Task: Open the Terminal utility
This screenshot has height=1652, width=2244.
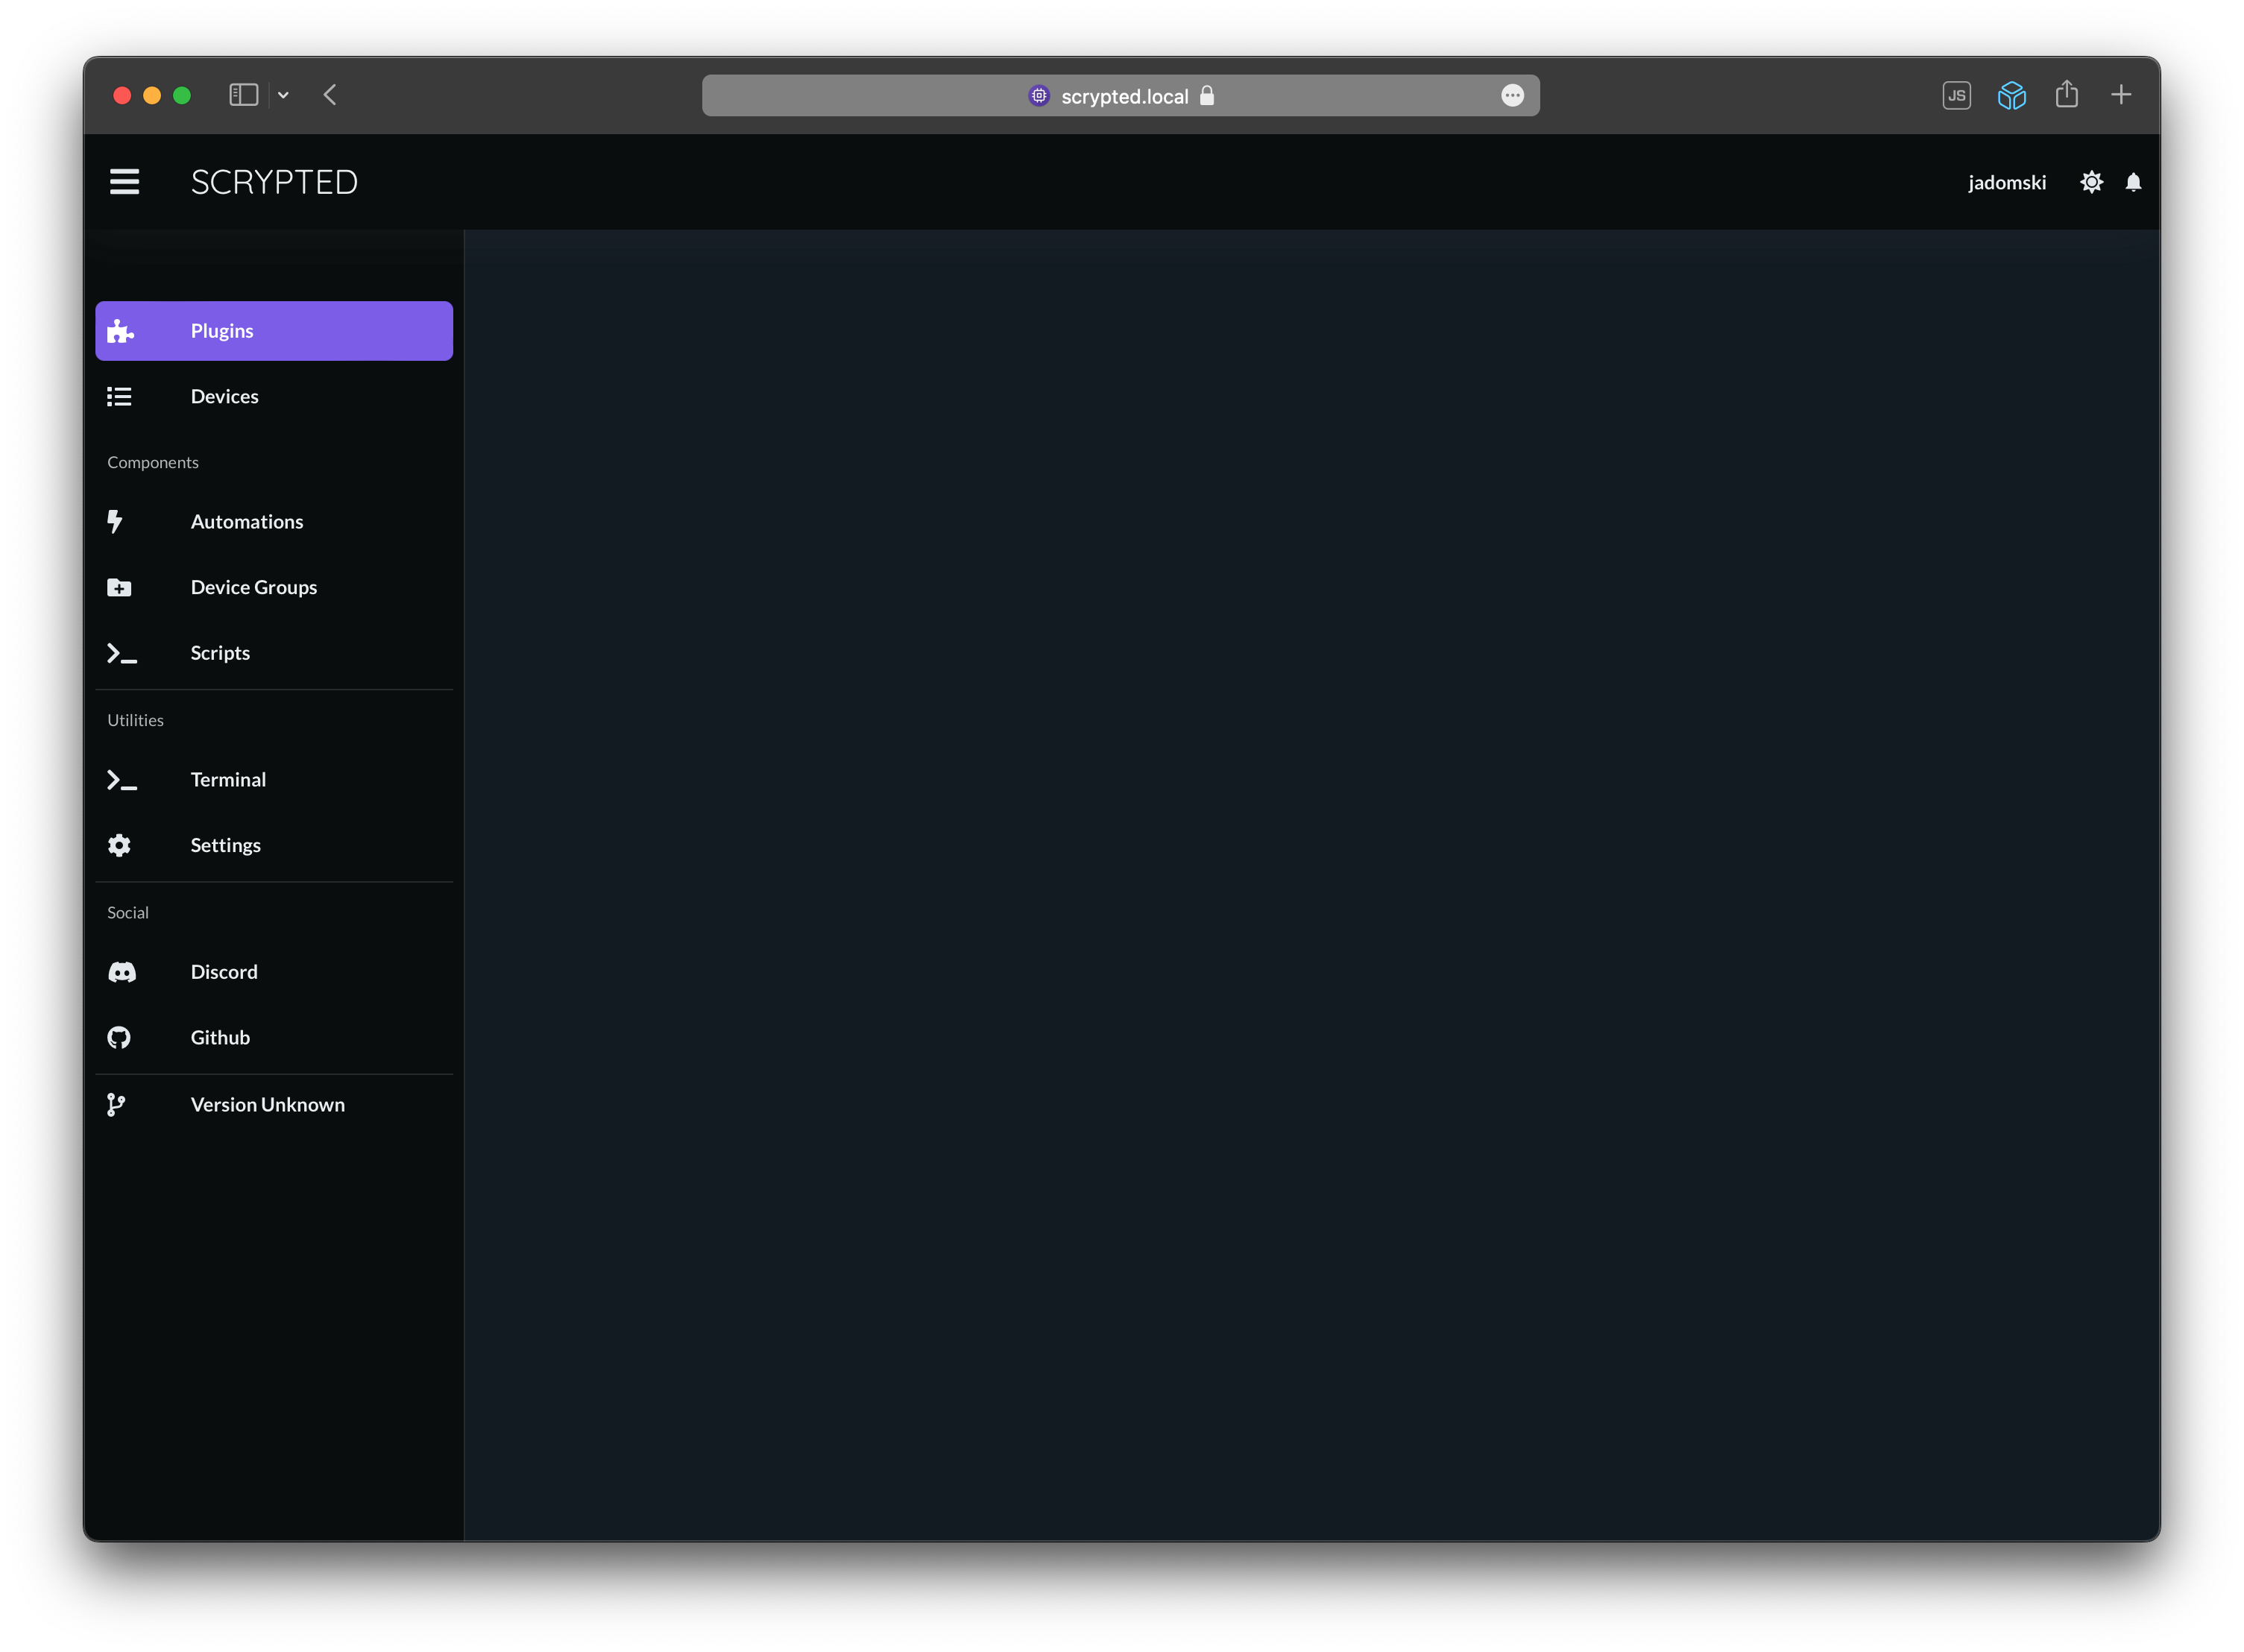Action: point(228,780)
